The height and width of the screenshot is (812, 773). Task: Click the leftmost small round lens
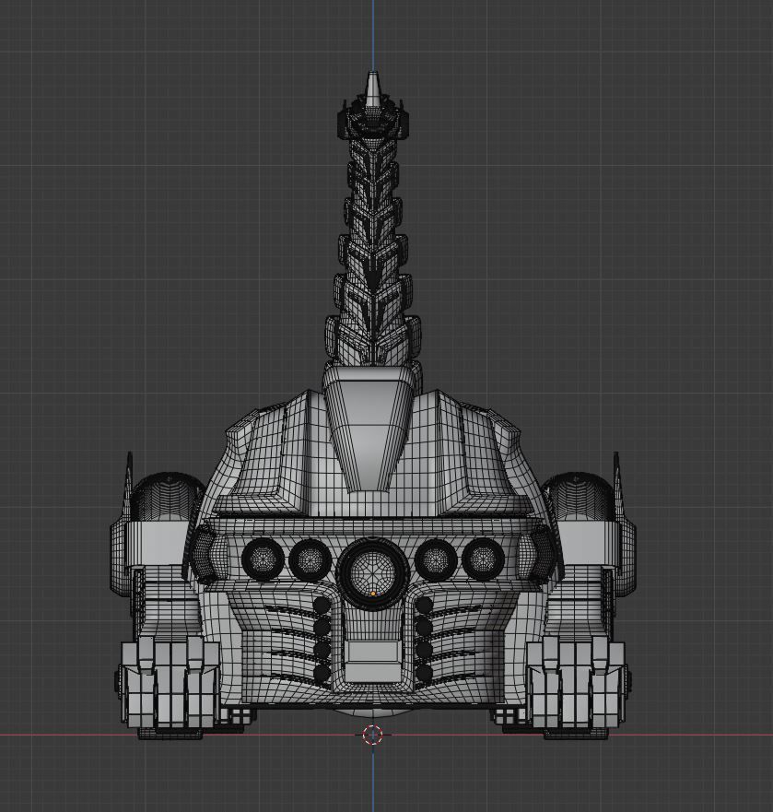click(x=263, y=559)
